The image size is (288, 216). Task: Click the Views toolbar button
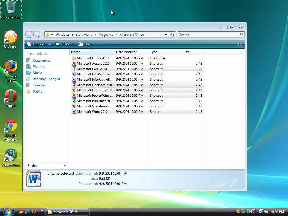[x=62, y=44]
